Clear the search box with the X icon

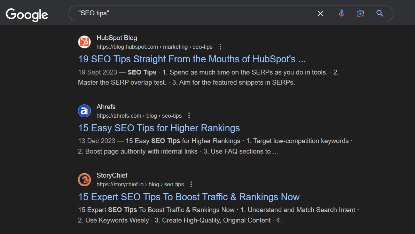tap(320, 14)
